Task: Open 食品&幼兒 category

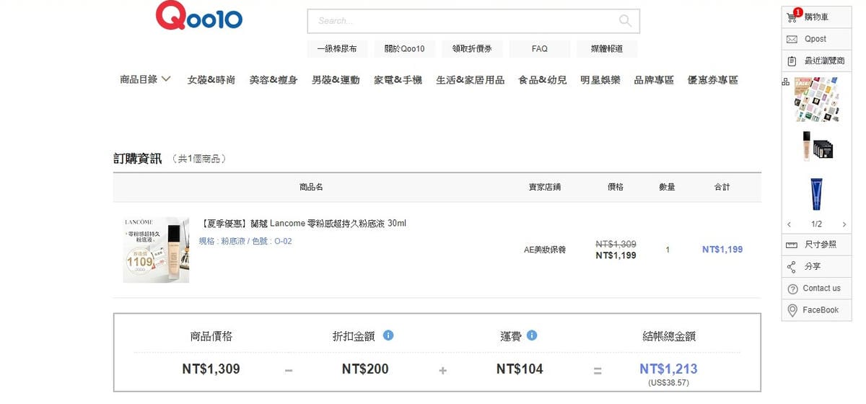Action: [x=543, y=80]
